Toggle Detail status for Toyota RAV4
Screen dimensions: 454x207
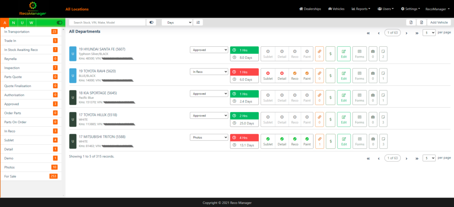282,76
